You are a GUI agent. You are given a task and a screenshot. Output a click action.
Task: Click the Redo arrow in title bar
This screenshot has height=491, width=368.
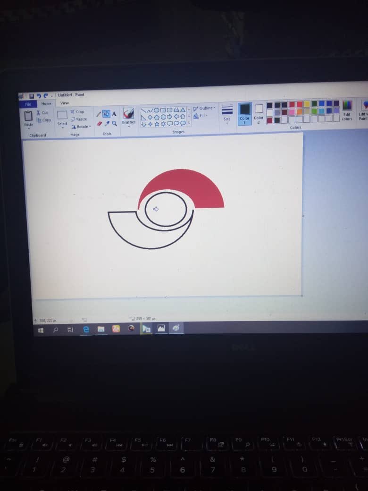46,95
